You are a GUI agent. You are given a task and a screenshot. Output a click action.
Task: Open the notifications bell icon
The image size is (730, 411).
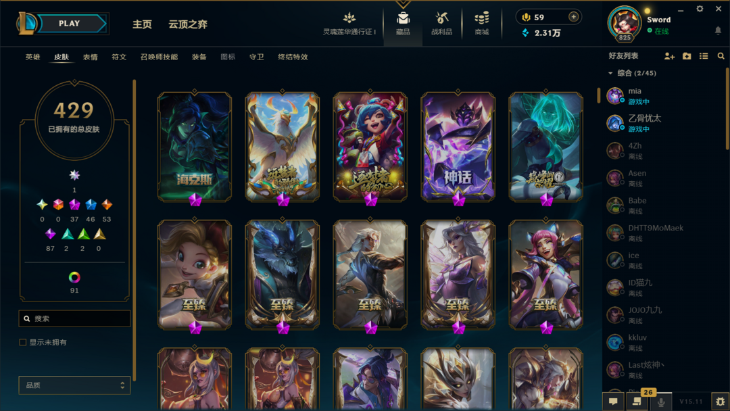718,30
